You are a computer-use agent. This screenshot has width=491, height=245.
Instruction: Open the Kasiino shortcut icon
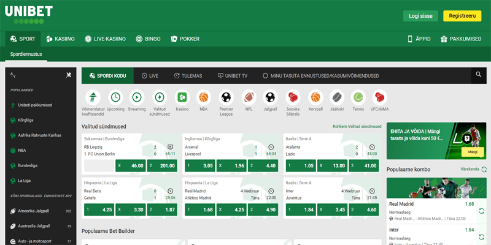click(x=182, y=97)
